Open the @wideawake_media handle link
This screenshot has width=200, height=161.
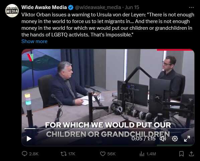(x=98, y=7)
